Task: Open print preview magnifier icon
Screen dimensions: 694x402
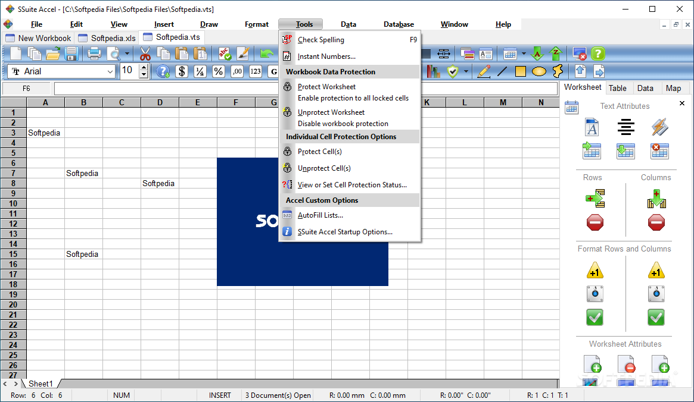Action: [114, 54]
